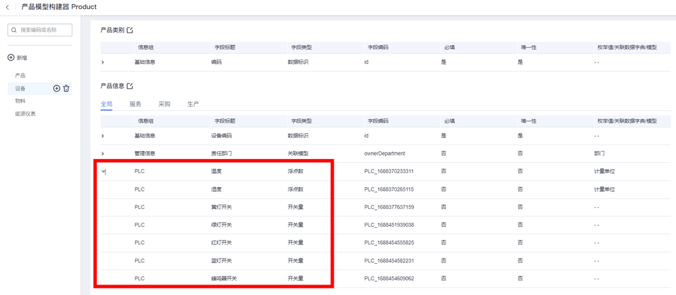Click field code PLC_1688370233311
Screen dimensions: 676x295
pyautogui.click(x=389, y=171)
